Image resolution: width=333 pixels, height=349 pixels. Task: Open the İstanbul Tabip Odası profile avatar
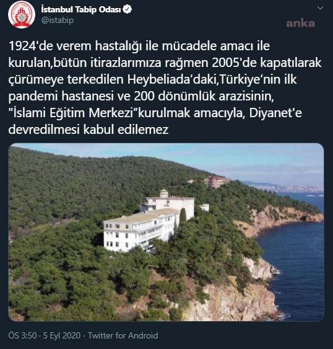(22, 14)
